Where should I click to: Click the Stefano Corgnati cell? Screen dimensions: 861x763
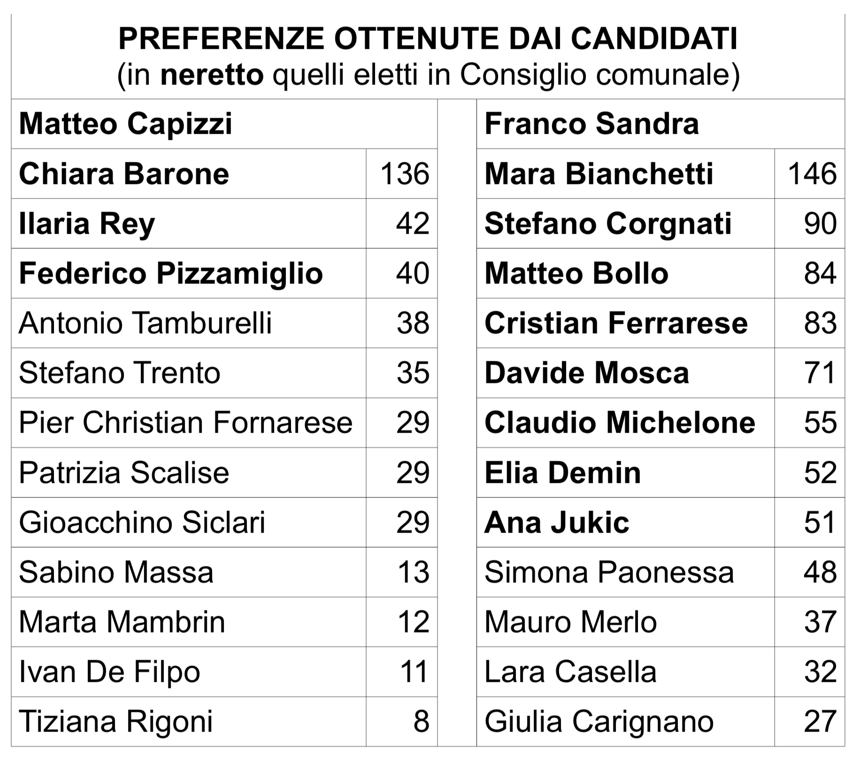[608, 223]
